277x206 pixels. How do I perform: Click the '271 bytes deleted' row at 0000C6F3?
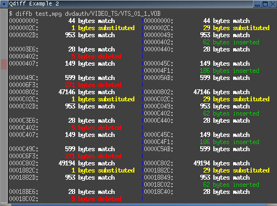coord(65,156)
